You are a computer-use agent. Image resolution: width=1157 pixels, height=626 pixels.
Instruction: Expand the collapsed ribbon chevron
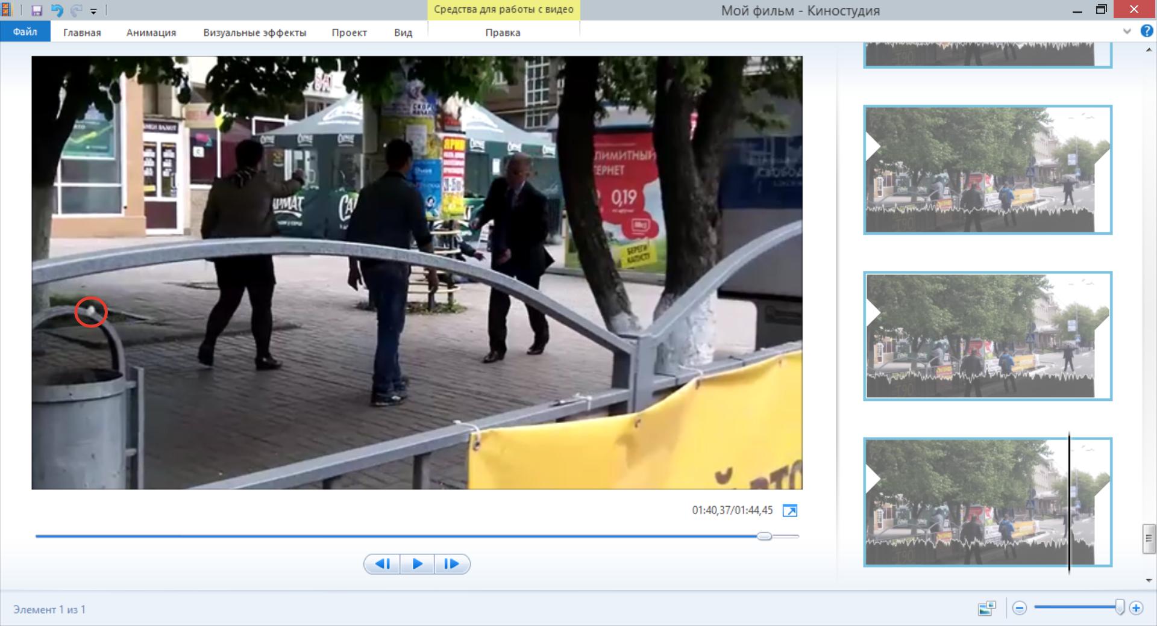click(1127, 31)
